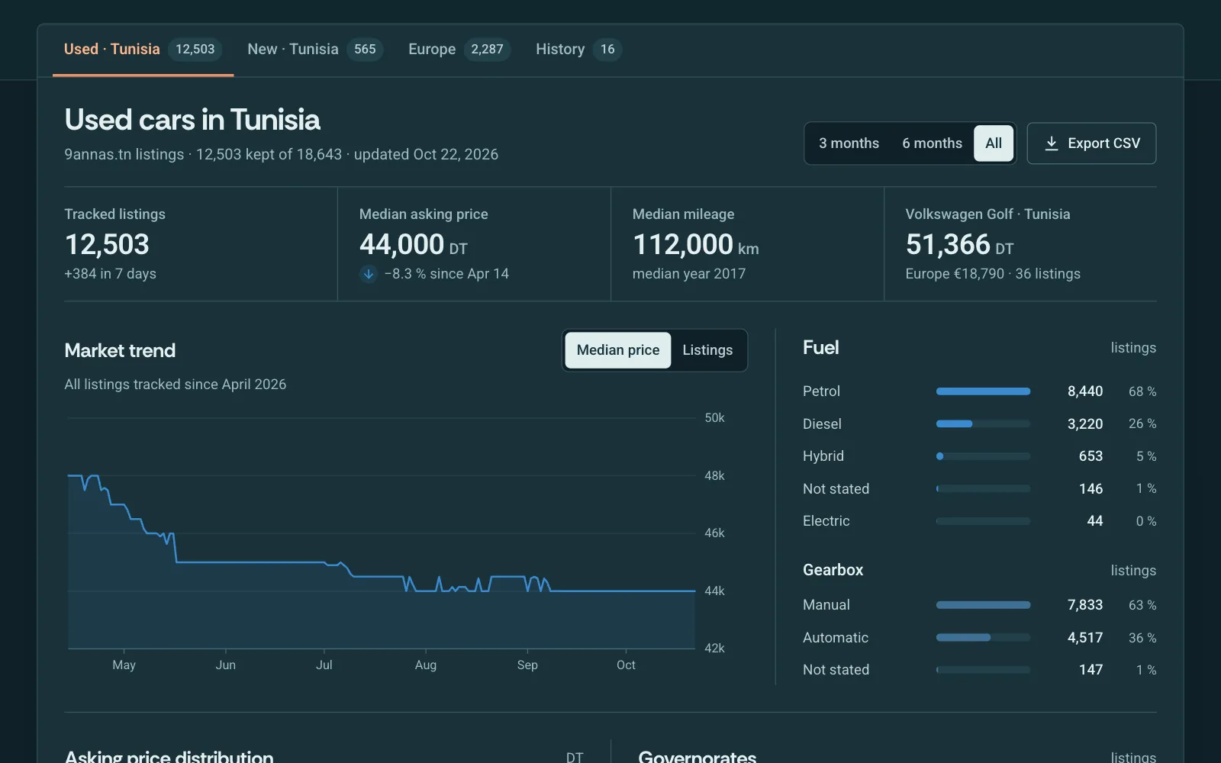The width and height of the screenshot is (1221, 763).
Task: Click the Hybrid count 653
Action: coord(1091,456)
